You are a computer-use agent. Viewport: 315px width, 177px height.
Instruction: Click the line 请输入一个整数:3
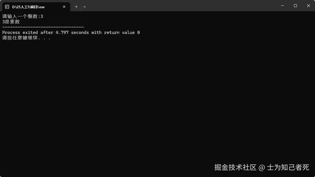[x=23, y=16]
